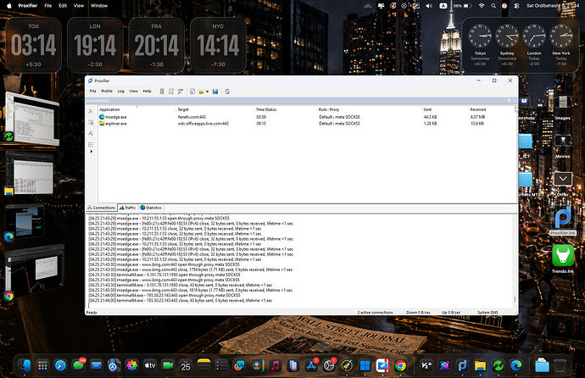585x378 pixels.
Task: Open the Edit menu in macOS menu bar
Action: click(x=63, y=6)
